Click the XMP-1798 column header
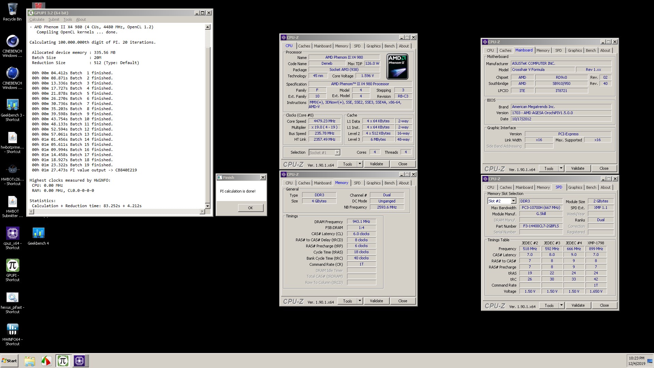Image resolution: width=654 pixels, height=368 pixels. (x=596, y=243)
